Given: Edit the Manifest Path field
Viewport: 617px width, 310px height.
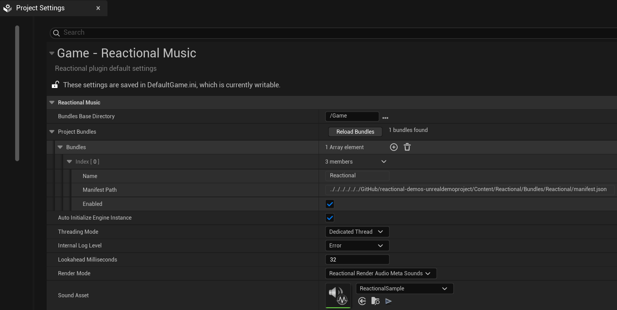Looking at the screenshot, I should pos(470,189).
